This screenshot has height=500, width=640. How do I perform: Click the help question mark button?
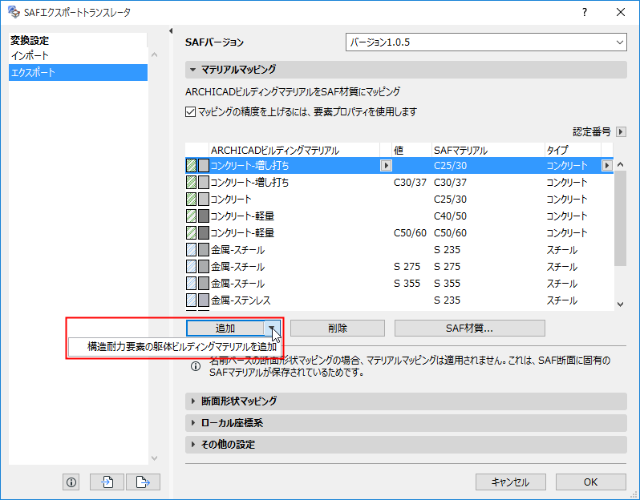[x=585, y=12]
